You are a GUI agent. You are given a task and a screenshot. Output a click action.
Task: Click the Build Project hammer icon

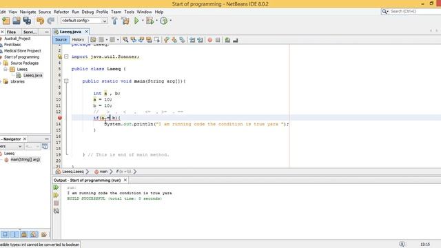[114, 21]
